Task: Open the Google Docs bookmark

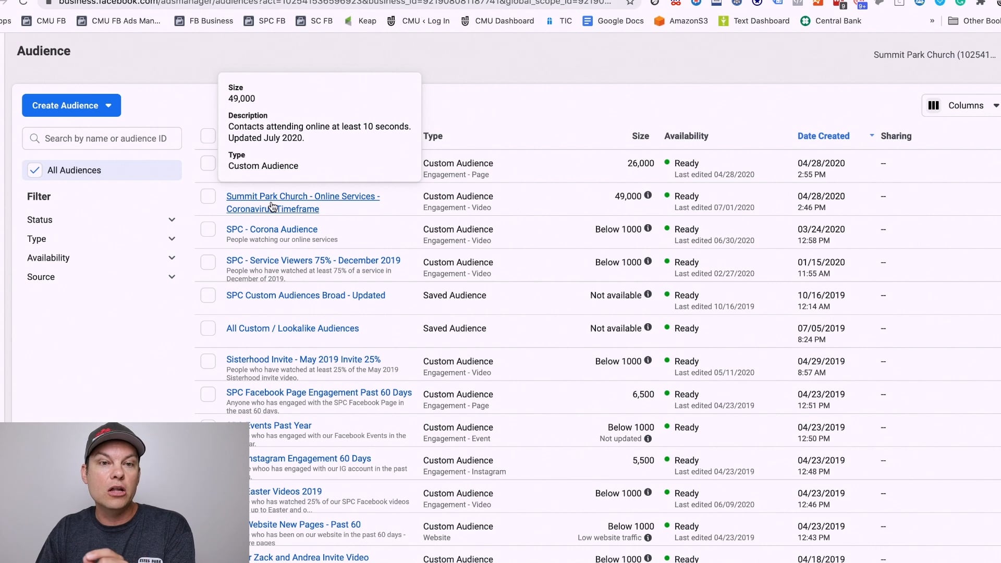Action: point(613,21)
